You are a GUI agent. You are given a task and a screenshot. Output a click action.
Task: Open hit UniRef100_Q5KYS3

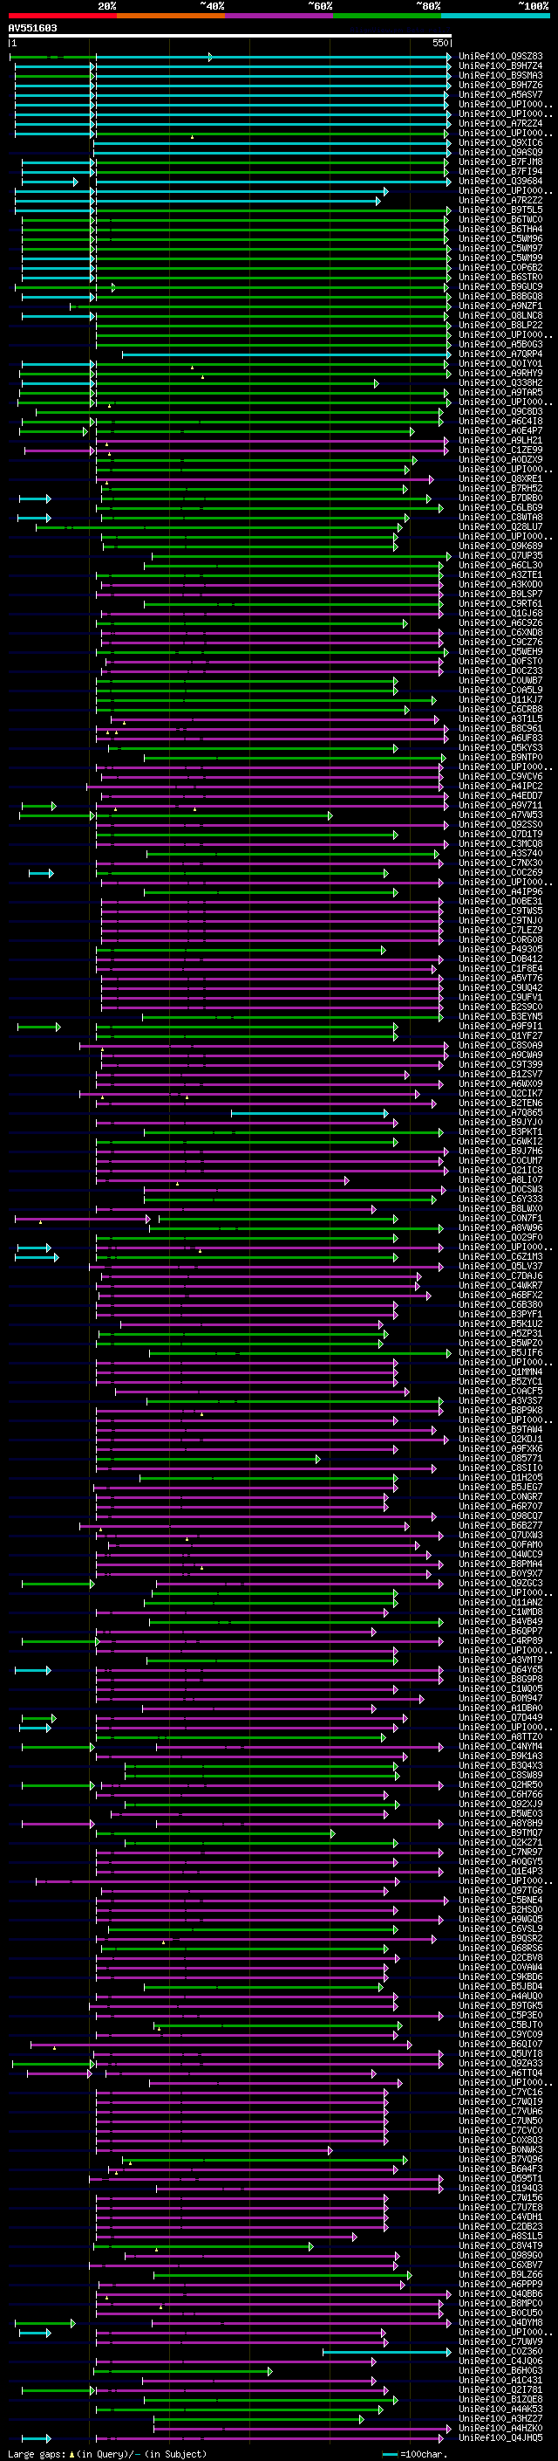(500, 748)
